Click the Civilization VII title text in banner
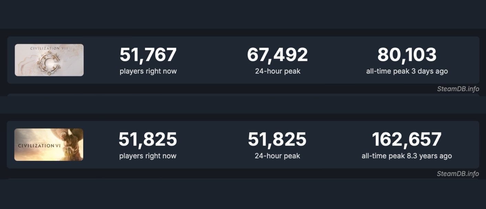Viewport: 486px width, 209px height. (49, 49)
